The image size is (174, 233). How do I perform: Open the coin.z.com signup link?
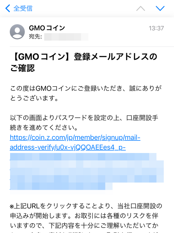click(75, 137)
